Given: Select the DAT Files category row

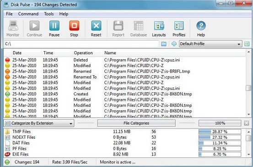Looking at the screenshot, I should 124,143.
